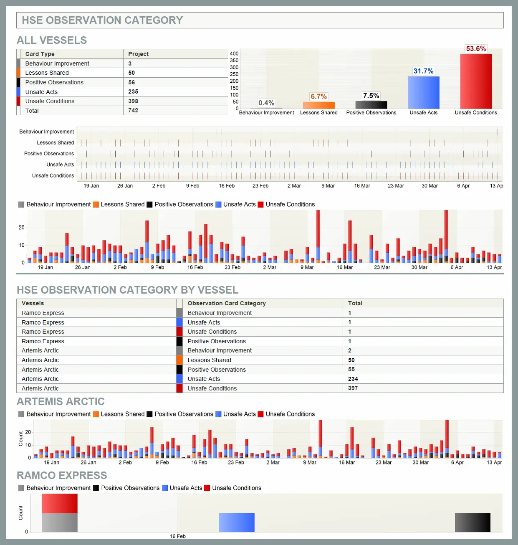Click the value 398 in Project column
This screenshot has height=545, width=518.
(133, 101)
